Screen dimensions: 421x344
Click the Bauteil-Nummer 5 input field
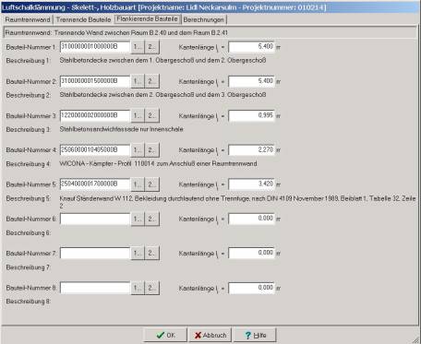coord(95,184)
